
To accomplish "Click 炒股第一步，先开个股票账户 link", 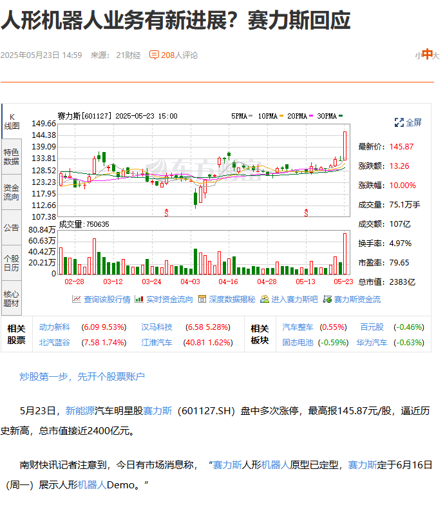I will (x=82, y=377).
